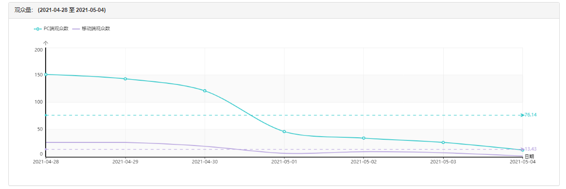Click the 日期 axis name
The image size is (566, 189).
point(529,156)
